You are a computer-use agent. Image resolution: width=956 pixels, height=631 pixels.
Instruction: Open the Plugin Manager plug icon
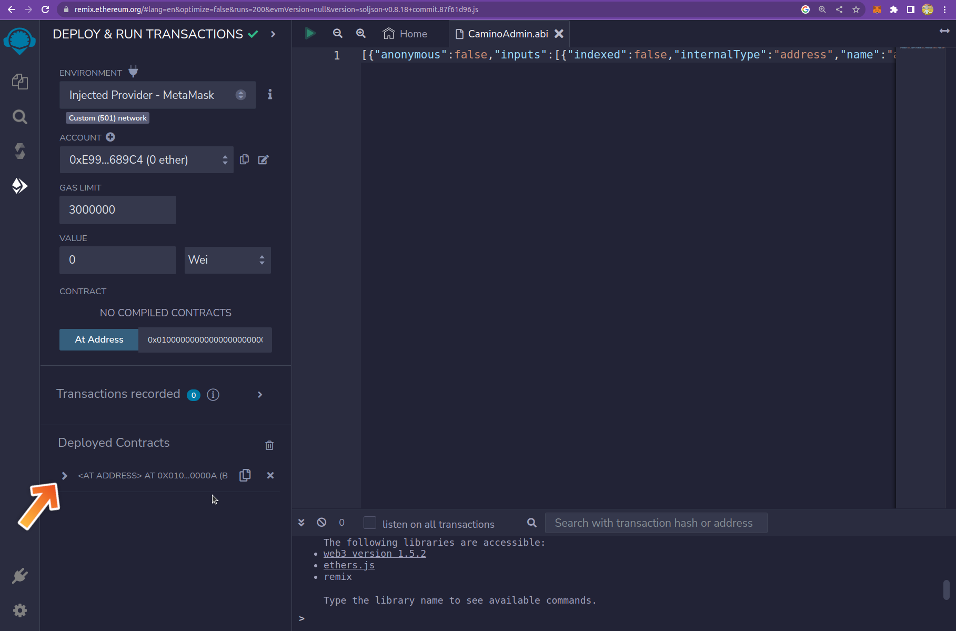[19, 576]
